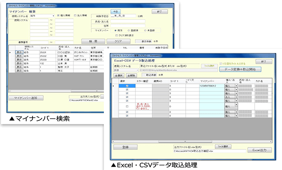282x170 pixels.
Task: Click the マイナンバー追加 button
Action: coord(26,98)
